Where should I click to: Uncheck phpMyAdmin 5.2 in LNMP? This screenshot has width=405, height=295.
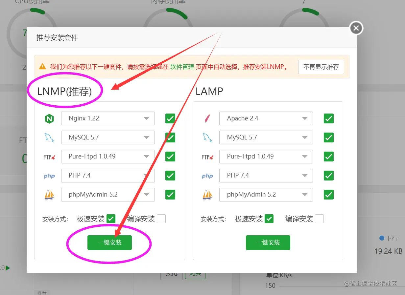pos(170,195)
